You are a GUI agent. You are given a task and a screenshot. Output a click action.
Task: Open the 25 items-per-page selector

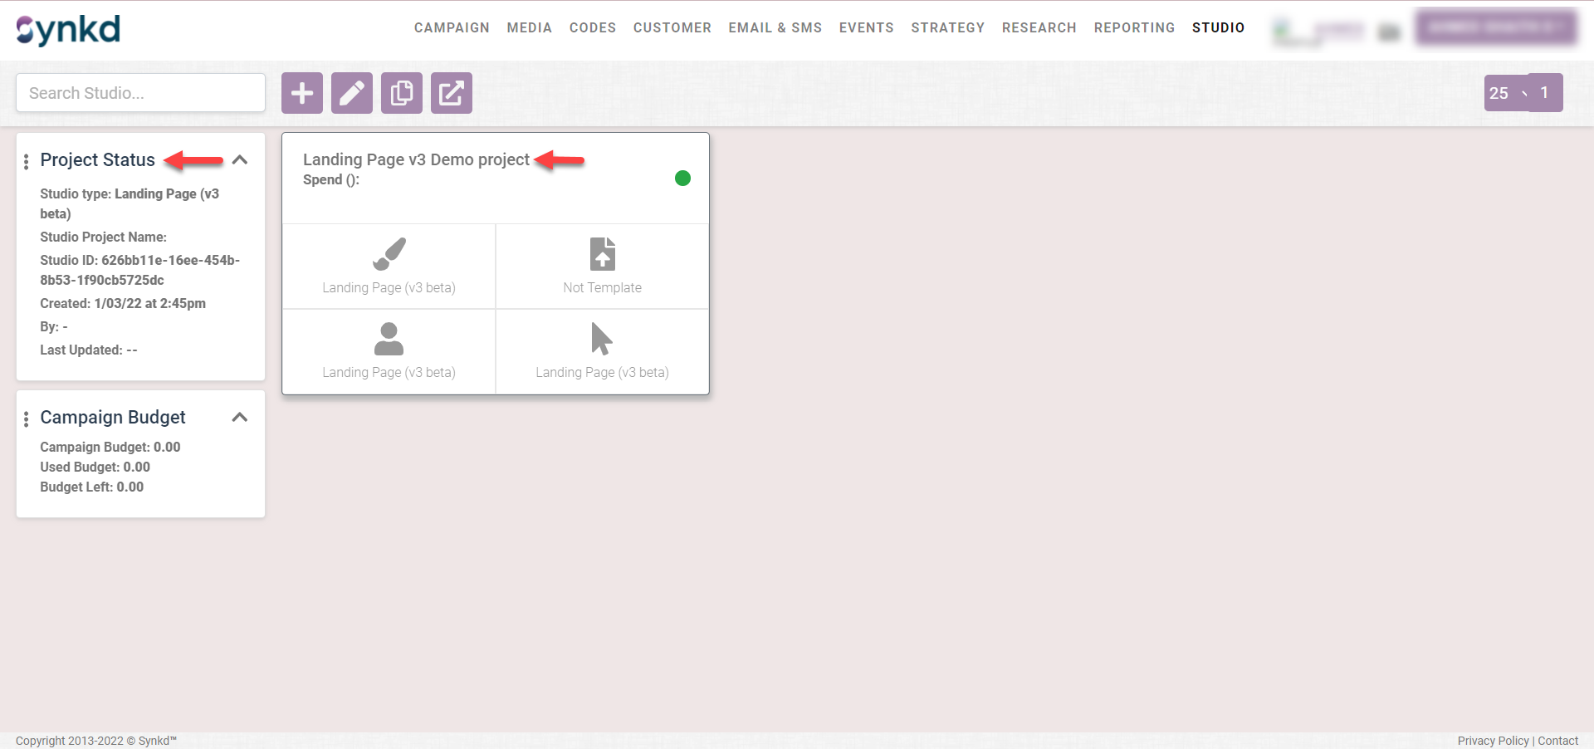[1499, 93]
